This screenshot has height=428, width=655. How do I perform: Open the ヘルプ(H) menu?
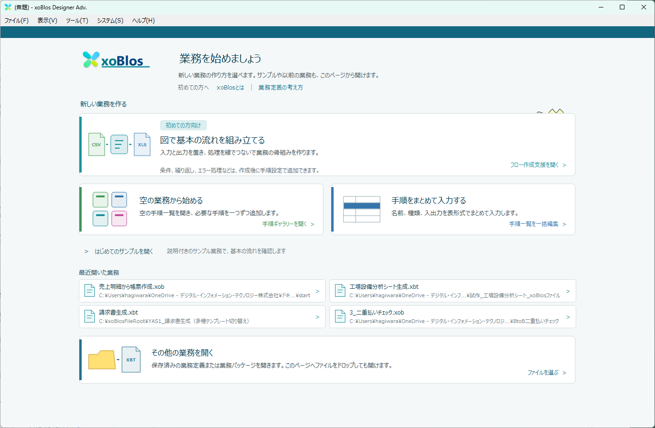tap(144, 21)
